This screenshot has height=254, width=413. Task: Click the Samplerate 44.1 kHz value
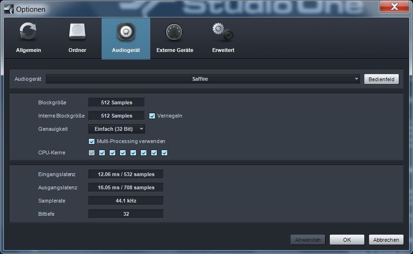point(126,201)
